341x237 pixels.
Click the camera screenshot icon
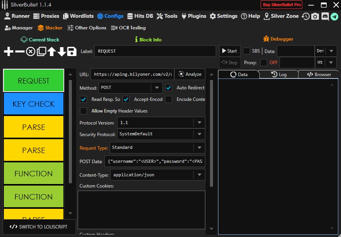point(315,16)
